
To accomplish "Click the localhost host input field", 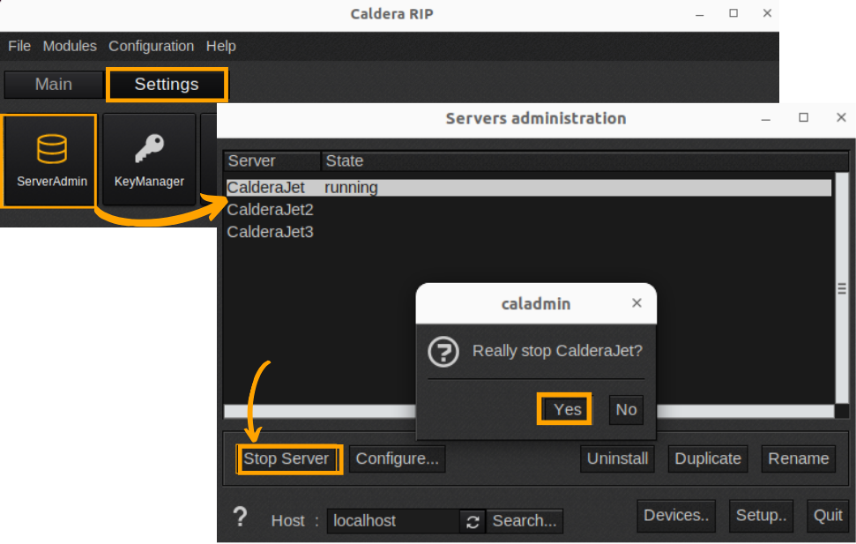I will pyautogui.click(x=392, y=521).
